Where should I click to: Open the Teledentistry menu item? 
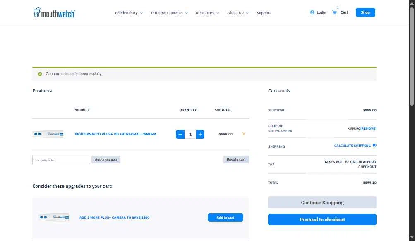[126, 13]
